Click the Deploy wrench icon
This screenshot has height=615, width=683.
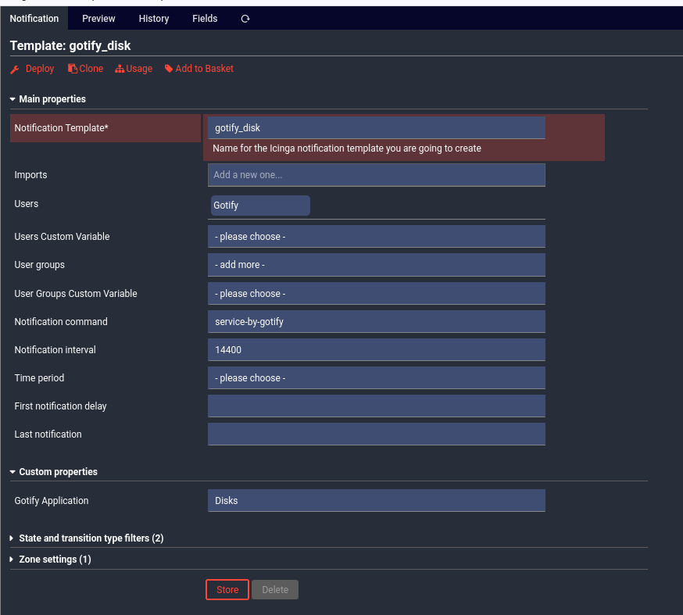[15, 69]
